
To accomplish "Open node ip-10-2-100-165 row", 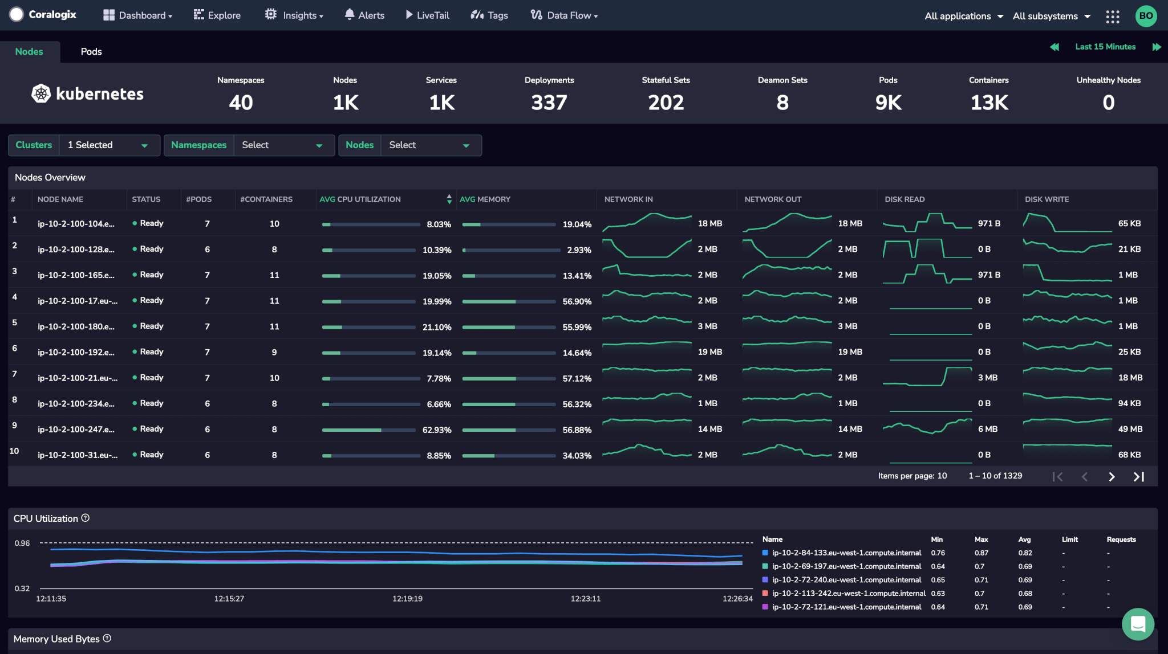I will 582,275.
